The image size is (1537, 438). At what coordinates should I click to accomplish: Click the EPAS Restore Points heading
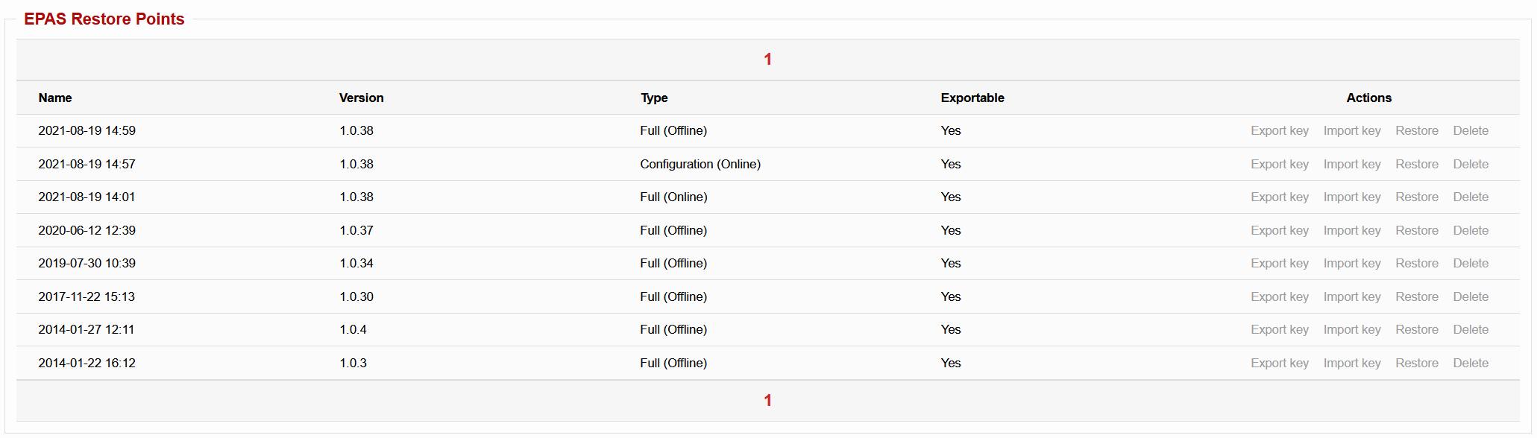104,19
